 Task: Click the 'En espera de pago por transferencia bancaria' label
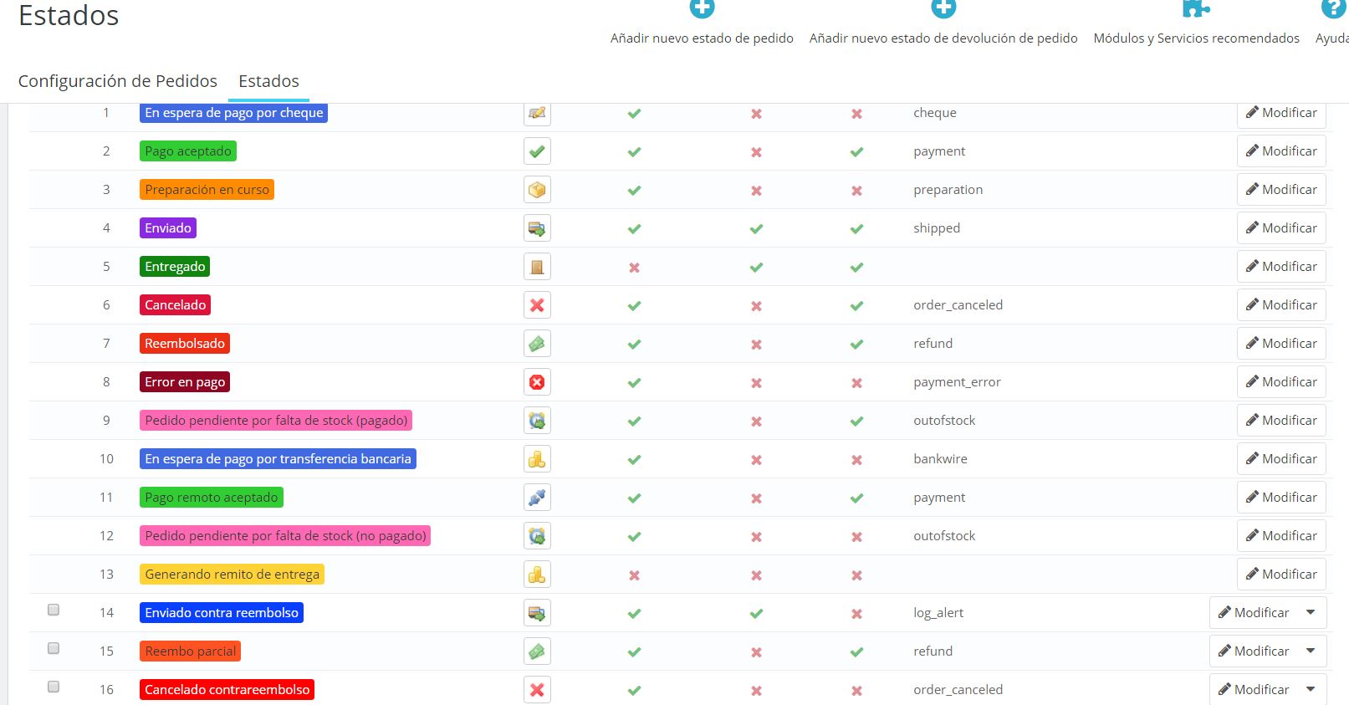(278, 459)
